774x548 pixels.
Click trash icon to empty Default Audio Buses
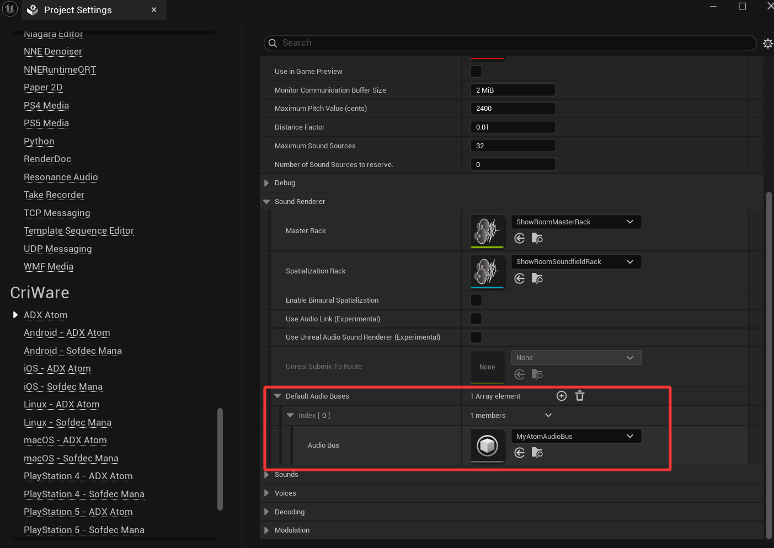tap(580, 396)
